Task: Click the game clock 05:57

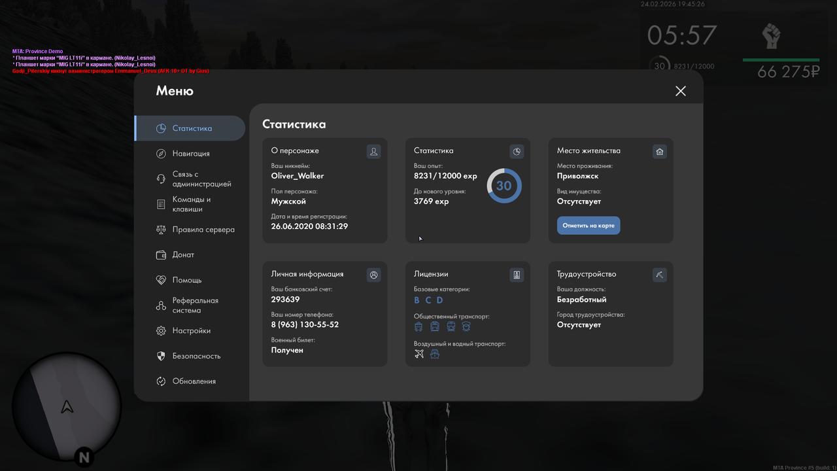Action: (682, 35)
